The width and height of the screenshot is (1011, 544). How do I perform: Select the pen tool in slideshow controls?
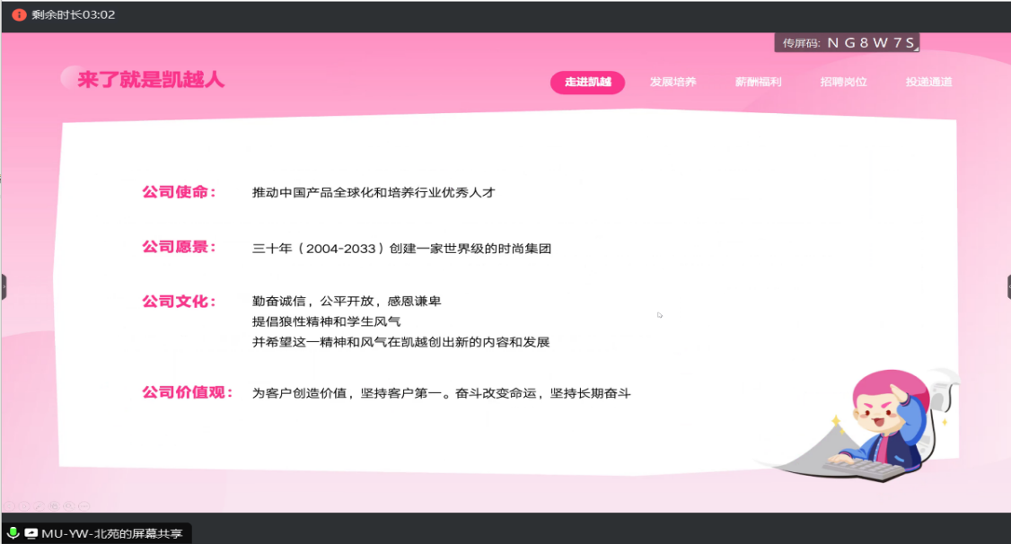click(x=40, y=506)
